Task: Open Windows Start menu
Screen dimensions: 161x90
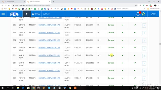Action: (2, 88)
